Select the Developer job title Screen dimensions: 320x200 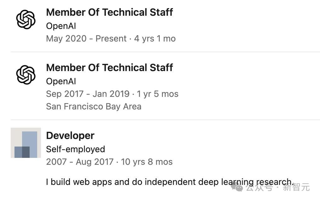[70, 136]
